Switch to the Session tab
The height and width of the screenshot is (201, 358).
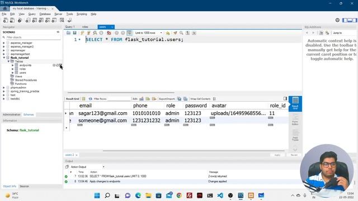pyautogui.click(x=24, y=186)
